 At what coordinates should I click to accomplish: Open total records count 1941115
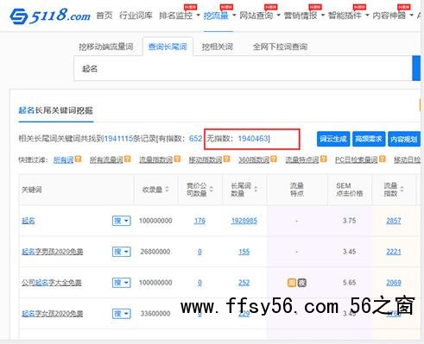click(118, 139)
